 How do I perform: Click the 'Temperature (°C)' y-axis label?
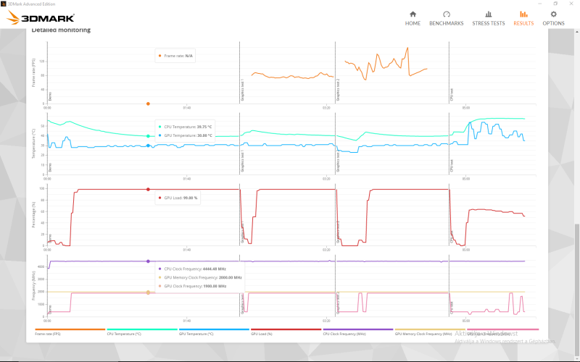(33, 143)
